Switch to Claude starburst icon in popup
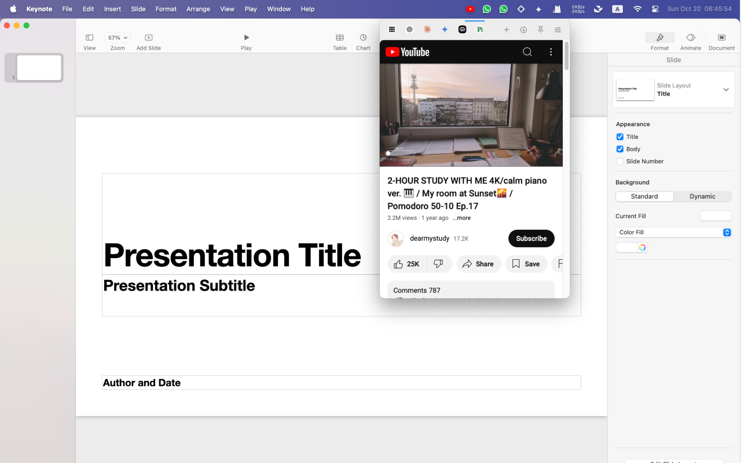The height and width of the screenshot is (463, 741). 427,30
